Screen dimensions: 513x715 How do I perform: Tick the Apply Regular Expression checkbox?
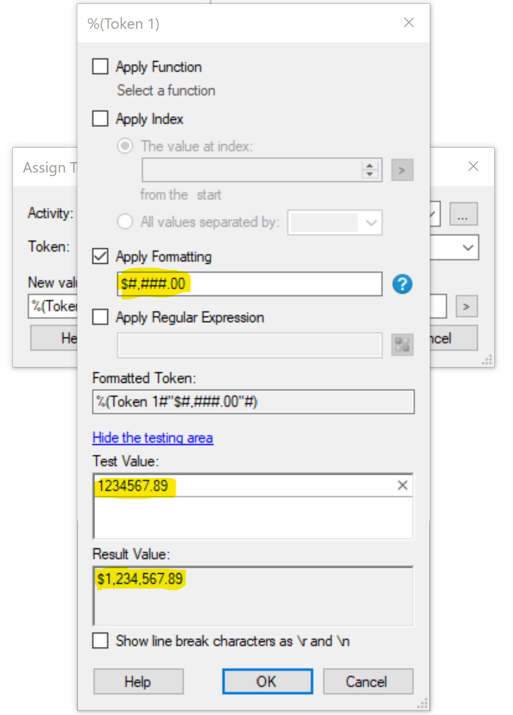click(x=100, y=317)
